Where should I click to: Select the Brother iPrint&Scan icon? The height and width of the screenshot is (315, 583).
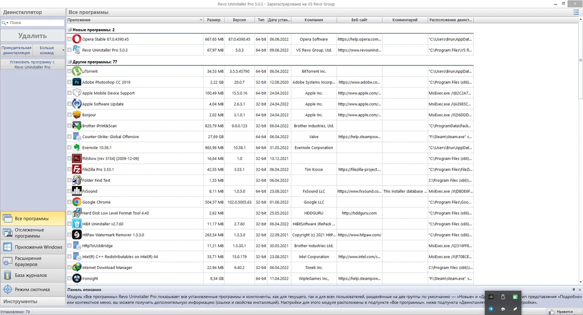pos(77,126)
